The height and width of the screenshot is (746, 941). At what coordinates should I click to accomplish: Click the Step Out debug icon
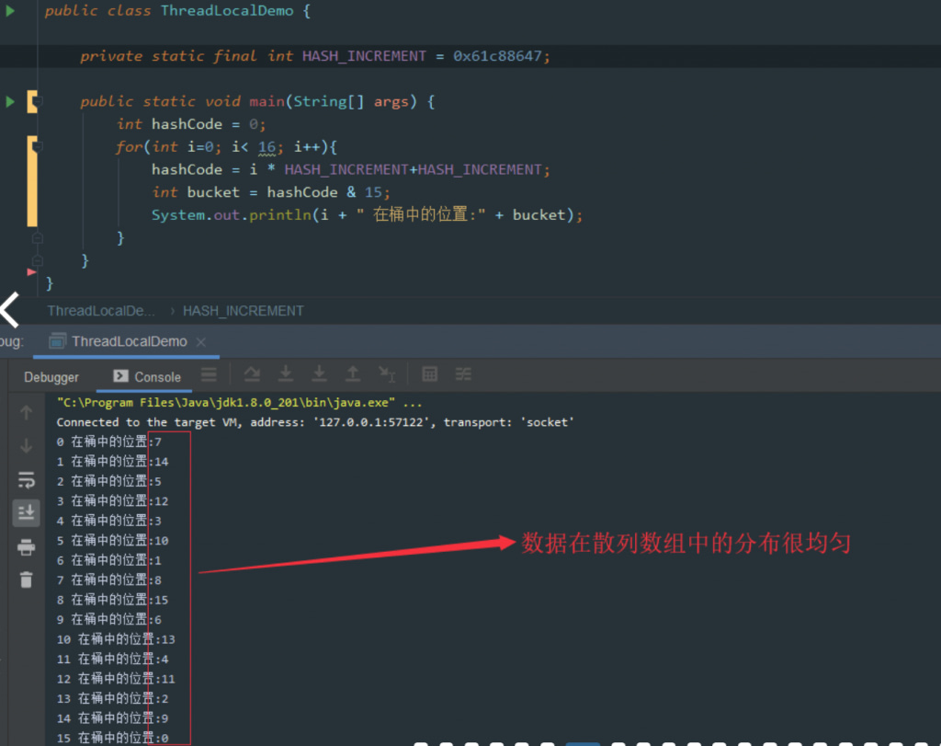pos(352,373)
